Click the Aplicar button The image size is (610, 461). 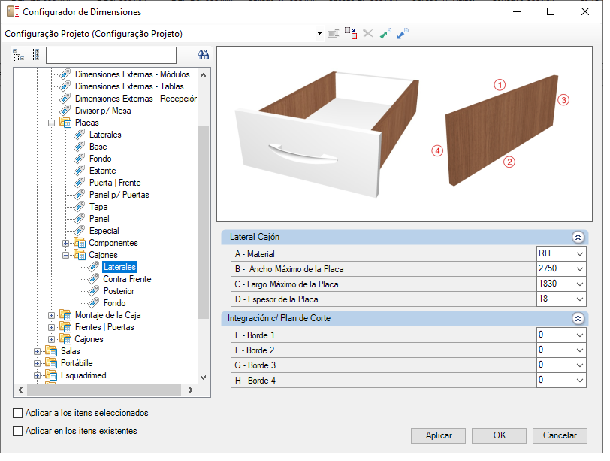click(439, 435)
